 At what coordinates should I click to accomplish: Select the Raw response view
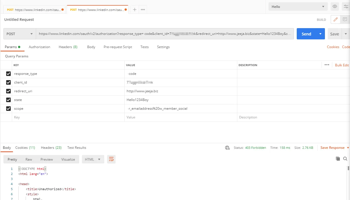coord(29,159)
